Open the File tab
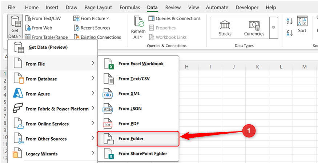Viewport: 318px width, 163px height. tap(11, 8)
